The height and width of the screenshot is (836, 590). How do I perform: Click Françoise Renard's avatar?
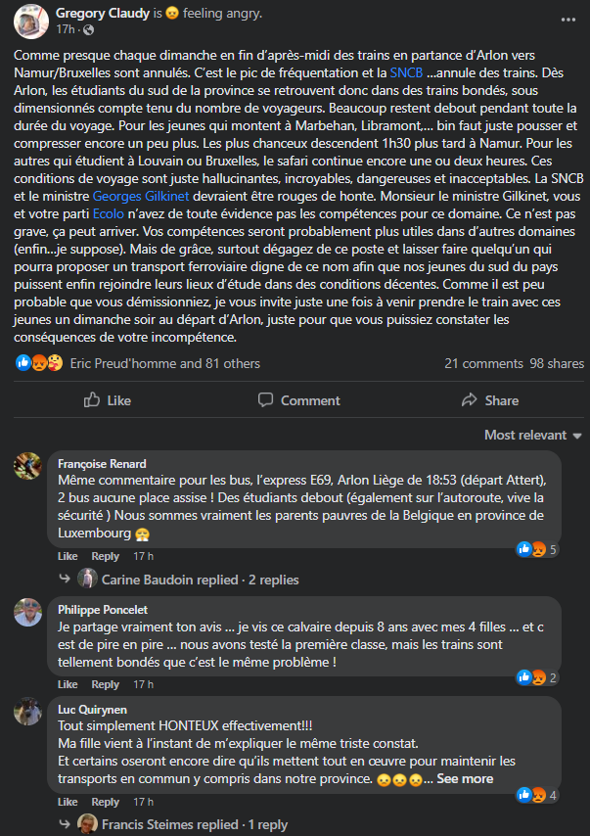[27, 465]
